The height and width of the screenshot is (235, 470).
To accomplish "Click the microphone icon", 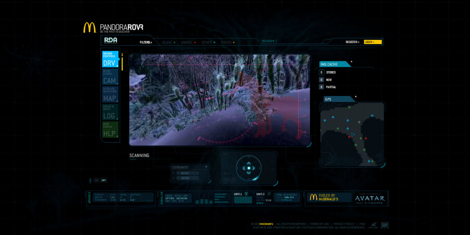I will 90,181.
